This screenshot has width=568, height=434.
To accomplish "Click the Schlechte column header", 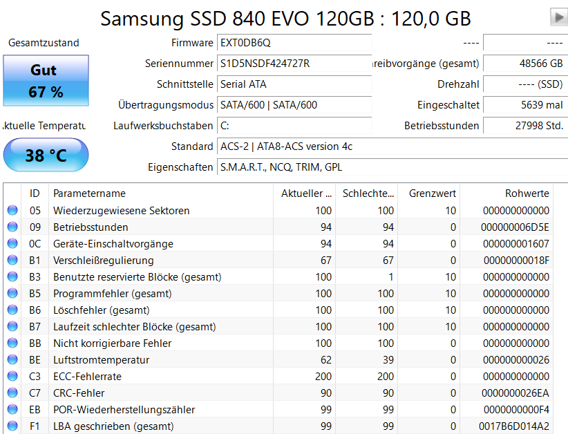I will click(x=367, y=193).
